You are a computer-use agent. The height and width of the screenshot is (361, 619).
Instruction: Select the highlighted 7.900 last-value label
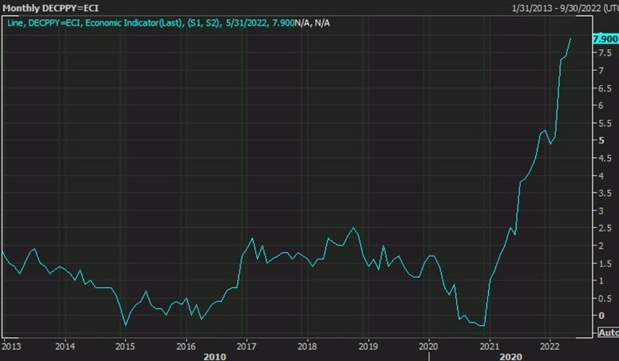(x=606, y=39)
